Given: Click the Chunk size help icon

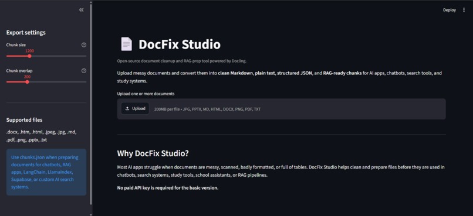Looking at the screenshot, I should [84, 45].
